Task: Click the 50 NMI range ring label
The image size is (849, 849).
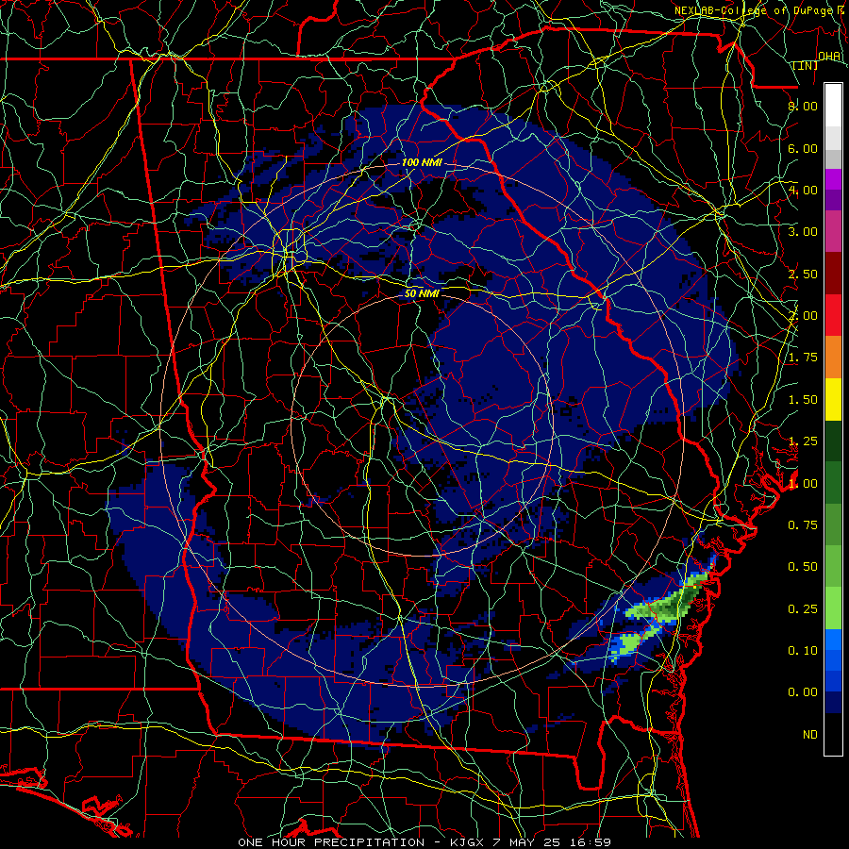Action: tap(422, 293)
